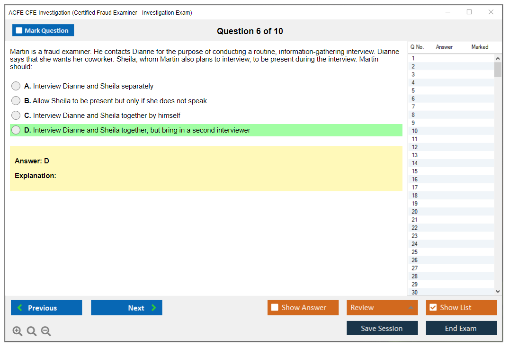509x348 pixels.
Task: Click the zoom in magnifier icon
Action: [18, 331]
